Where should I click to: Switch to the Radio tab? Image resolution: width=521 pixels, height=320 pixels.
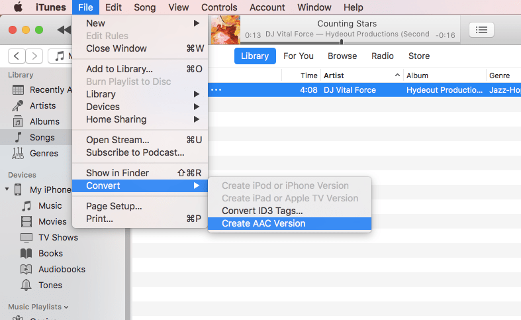(x=383, y=56)
